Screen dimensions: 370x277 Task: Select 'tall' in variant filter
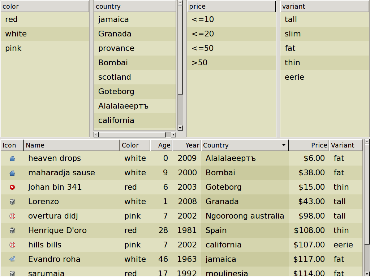325,19
